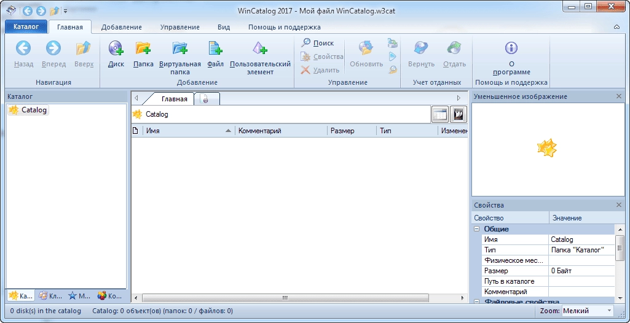The width and height of the screenshot is (630, 323).
Task: Click the Back (Назад) ribbon navigation icon
Action: click(x=23, y=49)
